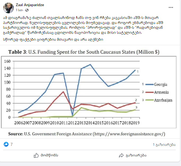Click the '1 სთ' post timestamp

[x=19, y=10]
